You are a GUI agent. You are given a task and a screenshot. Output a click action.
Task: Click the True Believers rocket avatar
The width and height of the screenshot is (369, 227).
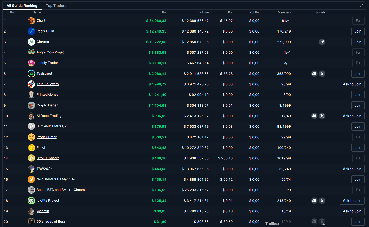pos(31,84)
